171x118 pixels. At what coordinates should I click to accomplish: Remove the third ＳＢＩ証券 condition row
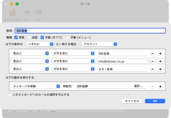pyautogui.click(x=153, y=69)
